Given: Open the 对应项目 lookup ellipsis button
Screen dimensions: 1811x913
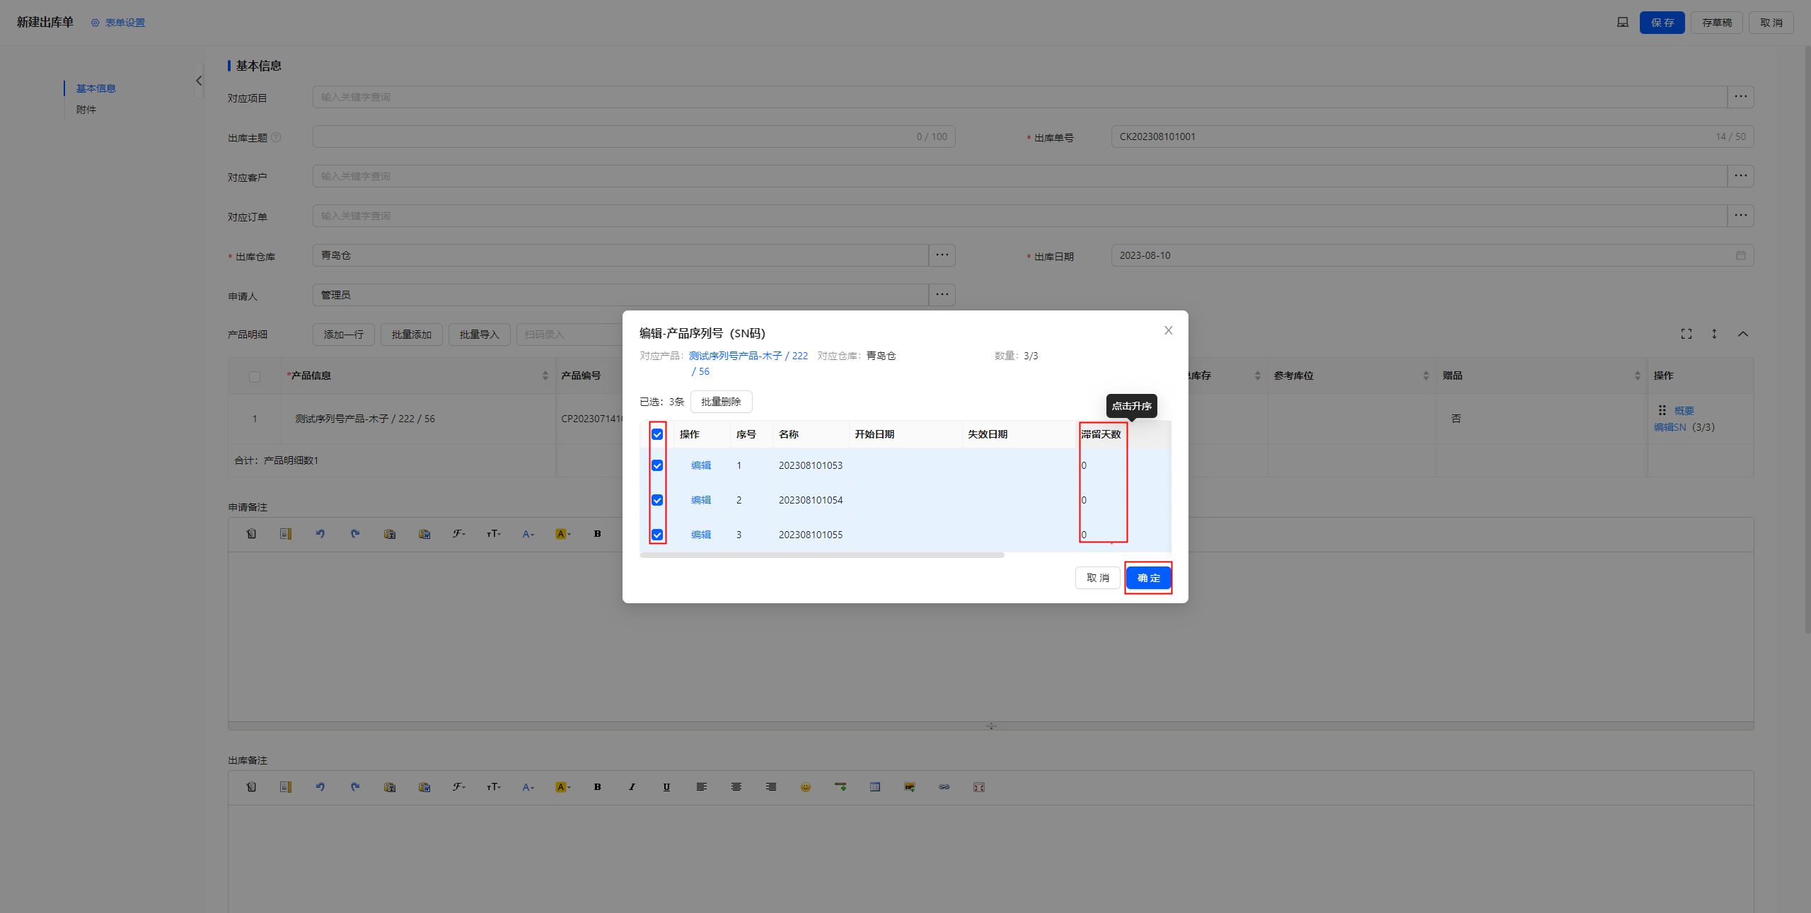Looking at the screenshot, I should [1740, 97].
